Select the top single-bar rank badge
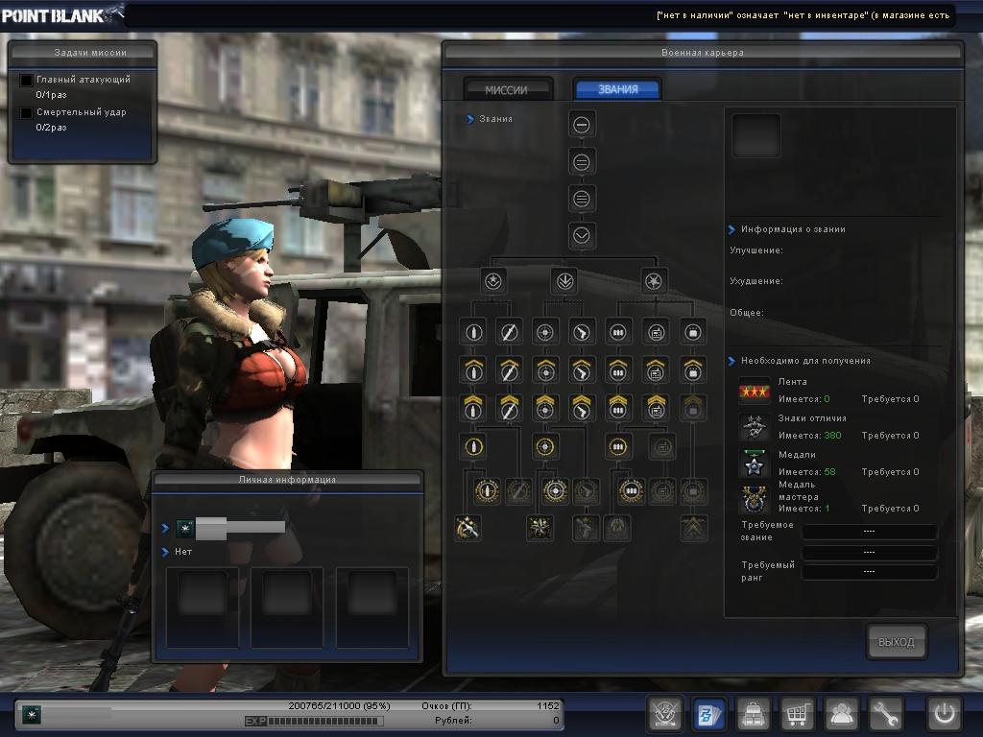 582,125
